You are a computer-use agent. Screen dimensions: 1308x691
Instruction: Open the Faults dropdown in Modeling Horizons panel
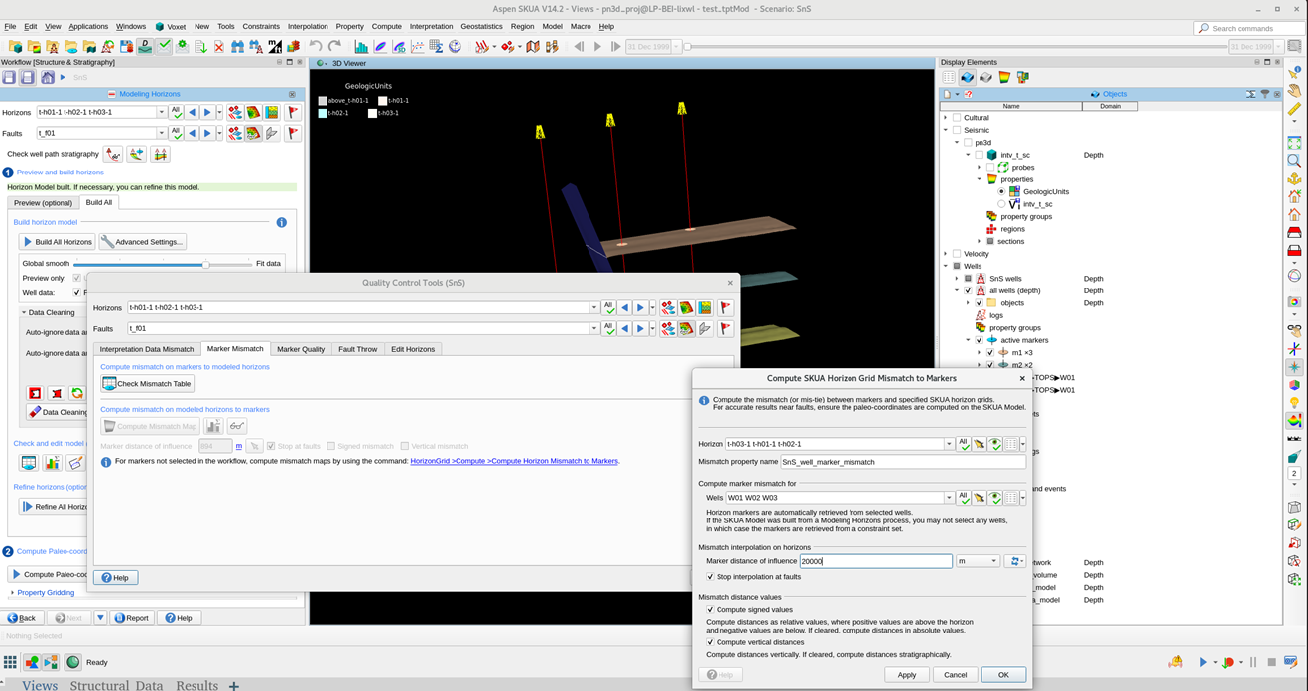pos(162,133)
